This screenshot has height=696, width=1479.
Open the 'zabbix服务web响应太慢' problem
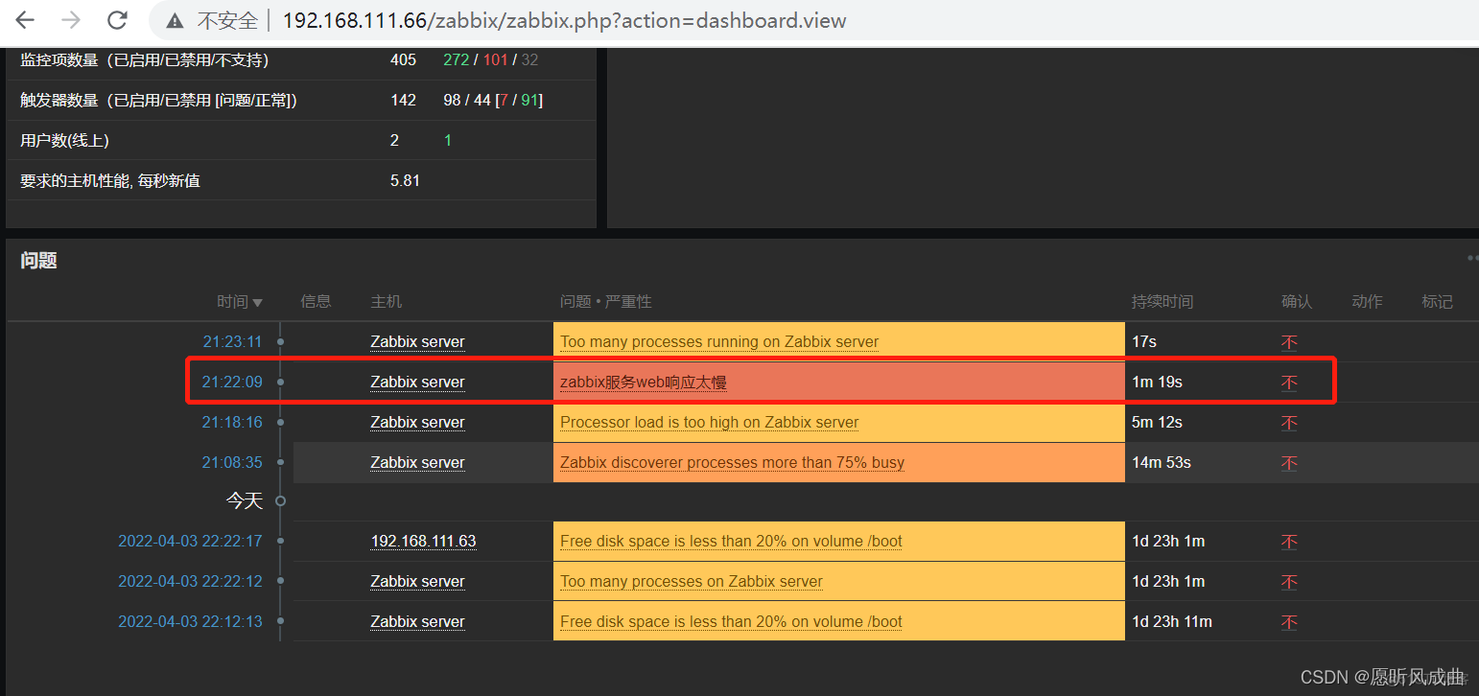click(x=644, y=382)
